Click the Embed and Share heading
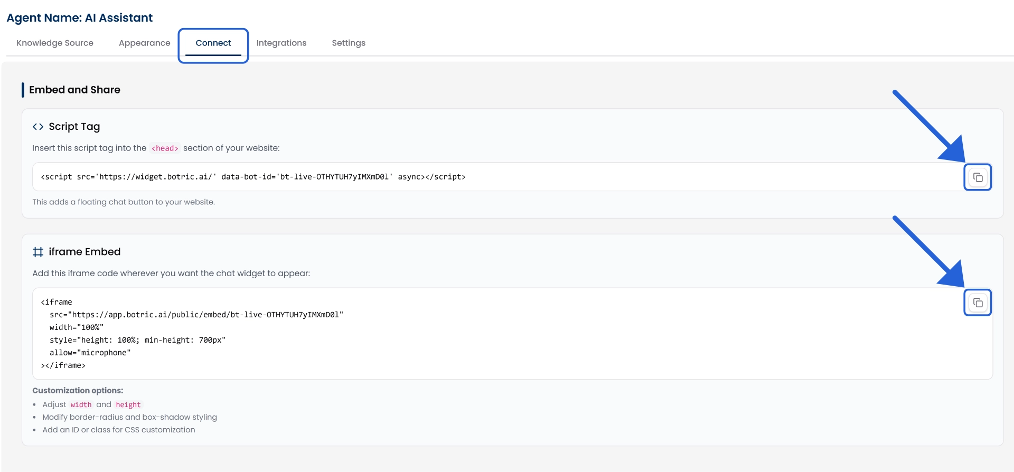1014x472 pixels. tap(74, 90)
